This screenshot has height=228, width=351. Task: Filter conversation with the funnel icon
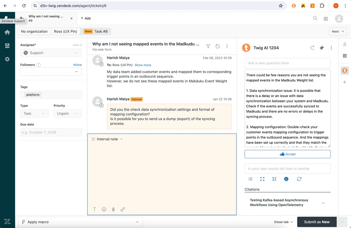point(208,46)
